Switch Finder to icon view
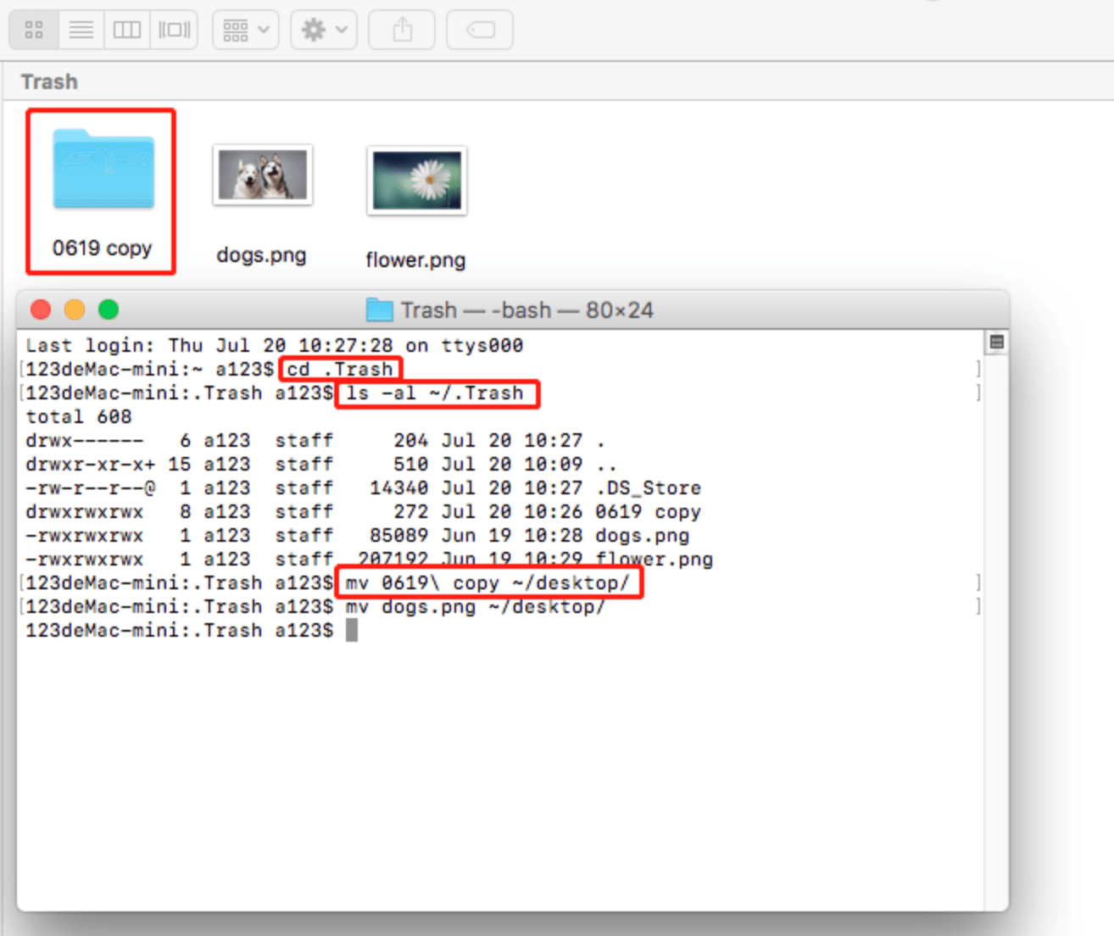The width and height of the screenshot is (1114, 936). pyautogui.click(x=34, y=29)
